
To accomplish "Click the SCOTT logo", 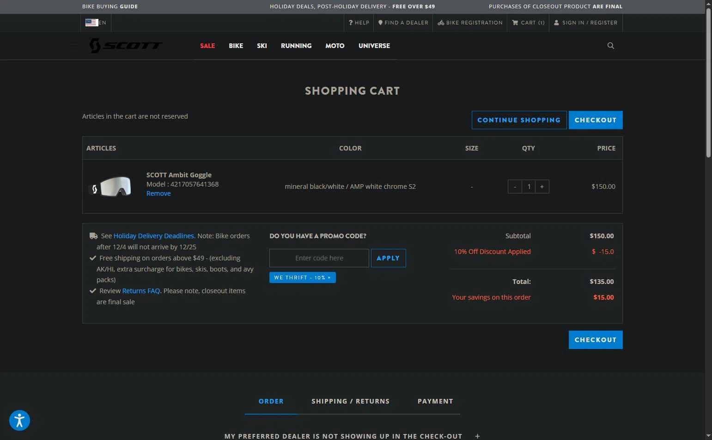I will [126, 46].
